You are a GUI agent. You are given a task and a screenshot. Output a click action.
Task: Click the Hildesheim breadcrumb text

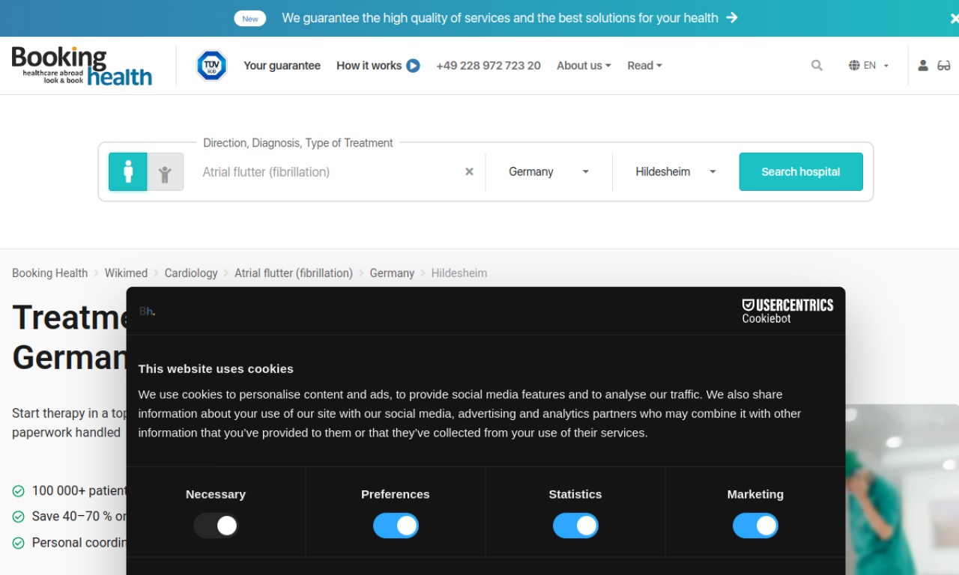coord(459,273)
